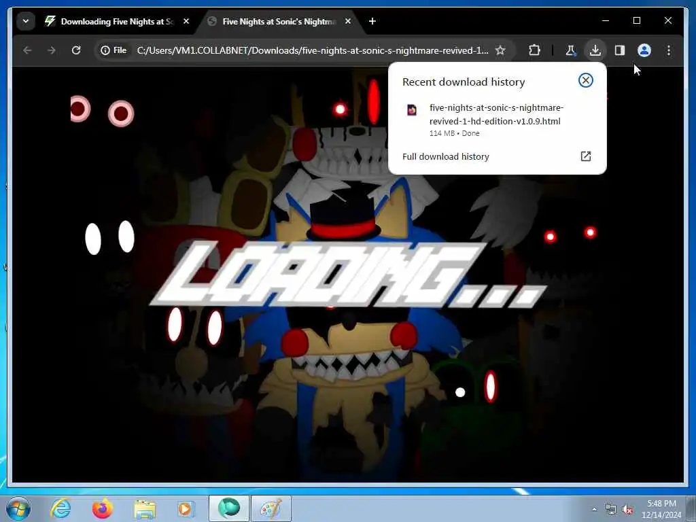Screen dimensions: 696x522
Task: Minimize the browser window
Action: (x=606, y=21)
